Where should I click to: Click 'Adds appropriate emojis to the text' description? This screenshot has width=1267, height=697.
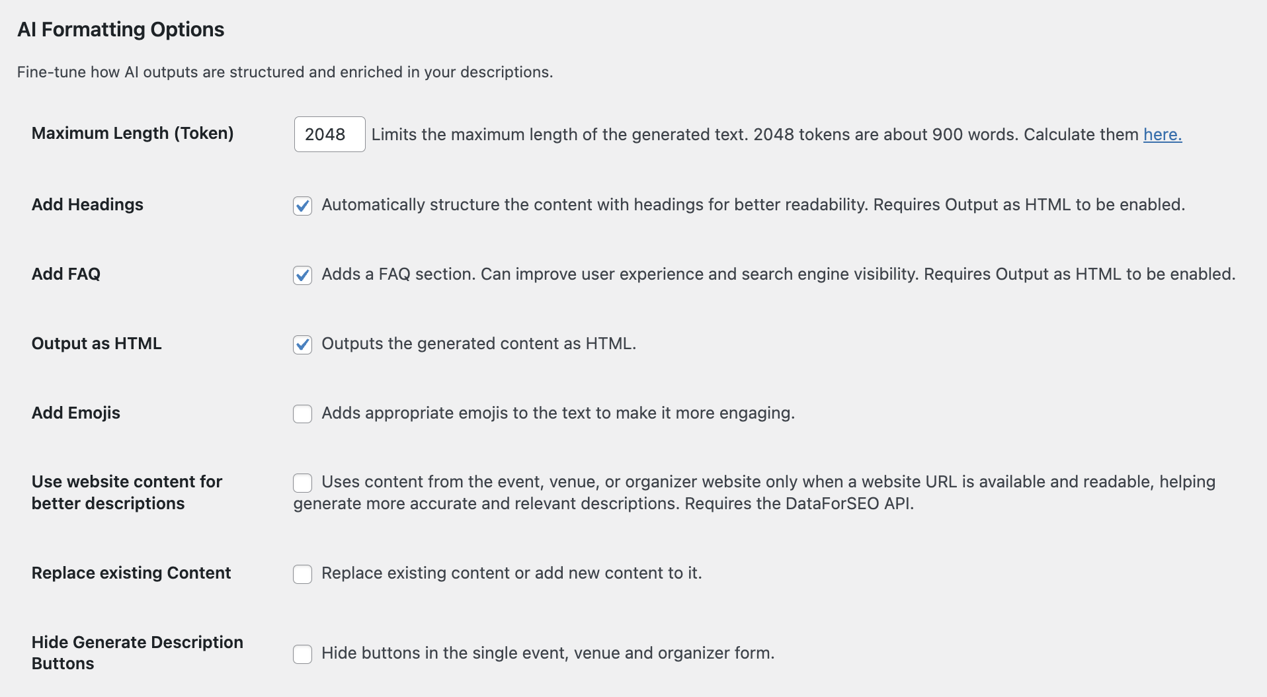(x=558, y=413)
